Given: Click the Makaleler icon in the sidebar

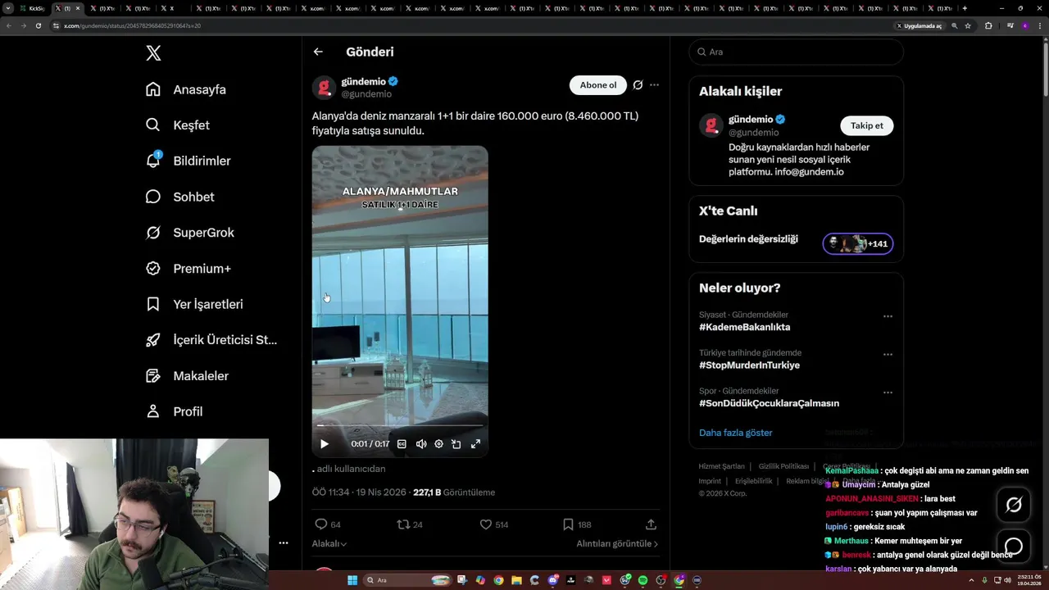Looking at the screenshot, I should point(153,375).
